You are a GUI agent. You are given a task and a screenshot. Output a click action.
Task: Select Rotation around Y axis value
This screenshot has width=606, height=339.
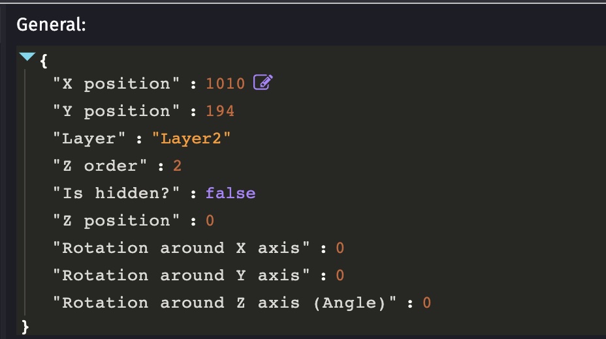point(340,275)
